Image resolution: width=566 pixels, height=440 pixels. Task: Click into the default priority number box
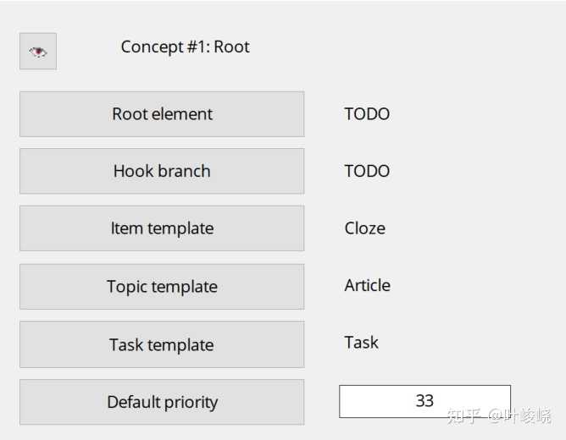tap(424, 401)
